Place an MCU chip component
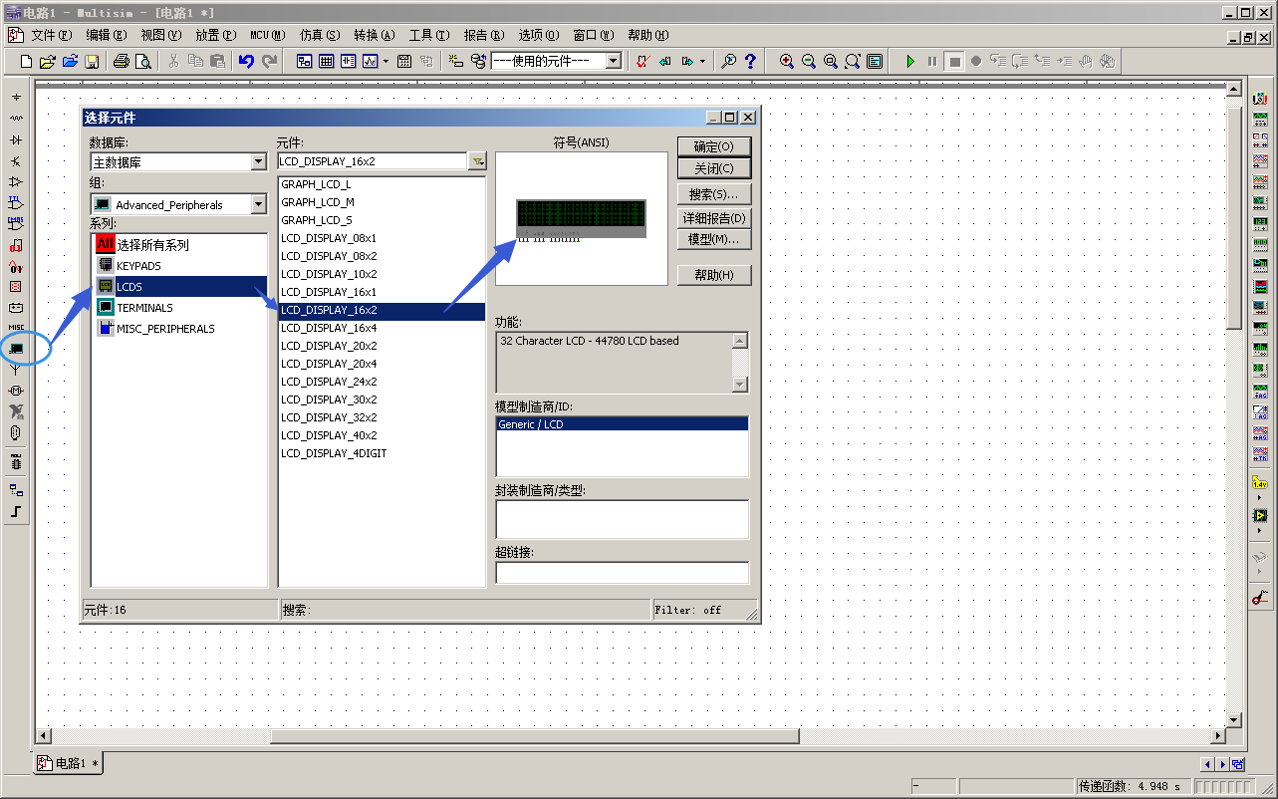Screen dimensions: 1278x799 pyautogui.click(x=16, y=462)
